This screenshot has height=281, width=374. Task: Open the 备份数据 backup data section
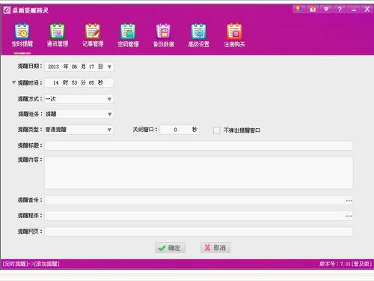[164, 35]
